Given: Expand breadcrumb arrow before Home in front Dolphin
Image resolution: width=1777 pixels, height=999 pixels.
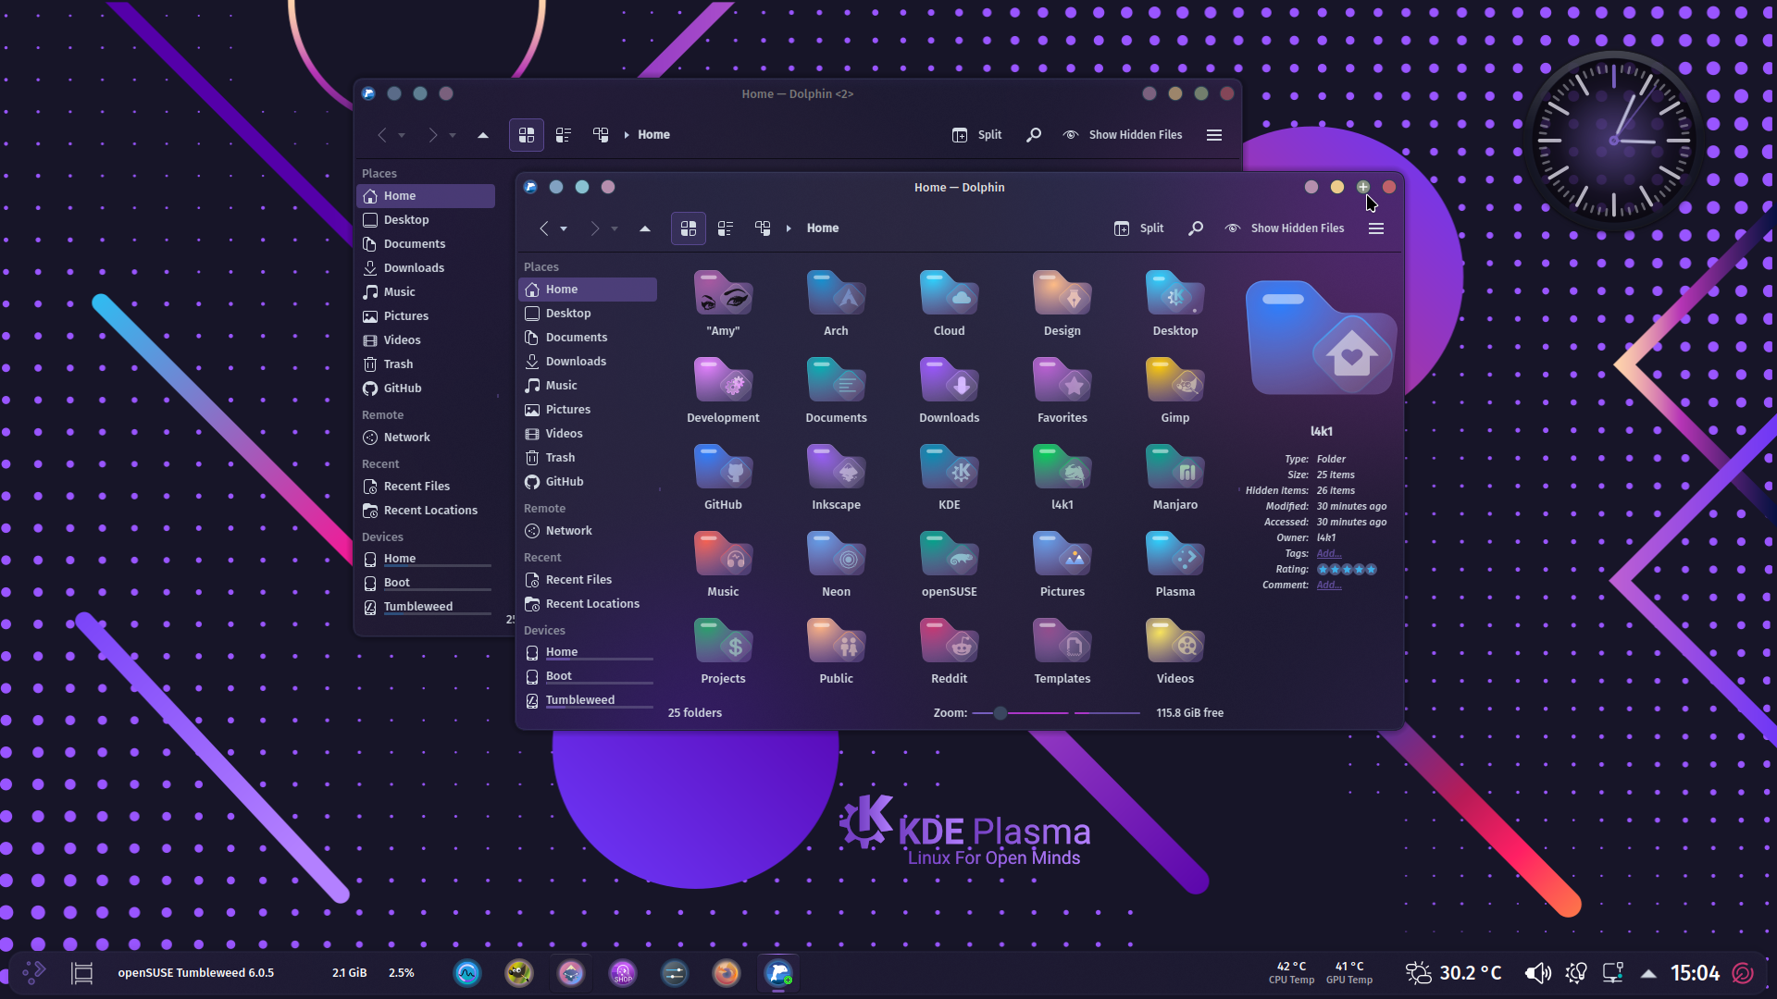Looking at the screenshot, I should point(789,228).
